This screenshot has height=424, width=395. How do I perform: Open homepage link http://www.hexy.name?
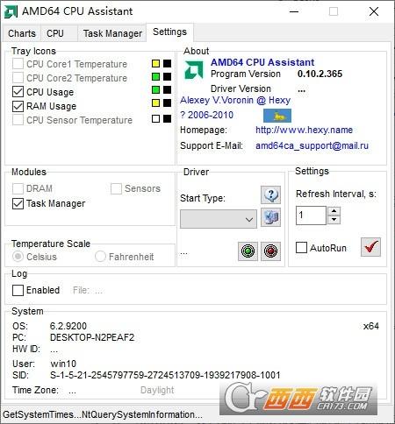[x=304, y=130]
